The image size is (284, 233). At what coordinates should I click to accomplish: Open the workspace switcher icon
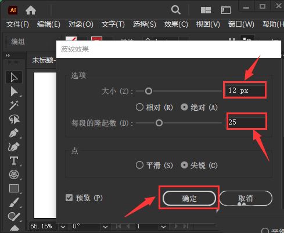point(226,10)
